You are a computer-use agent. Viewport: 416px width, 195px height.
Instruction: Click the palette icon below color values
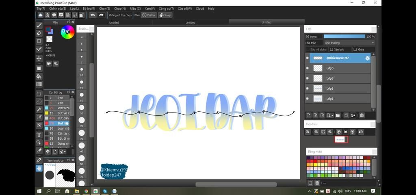coord(49,64)
